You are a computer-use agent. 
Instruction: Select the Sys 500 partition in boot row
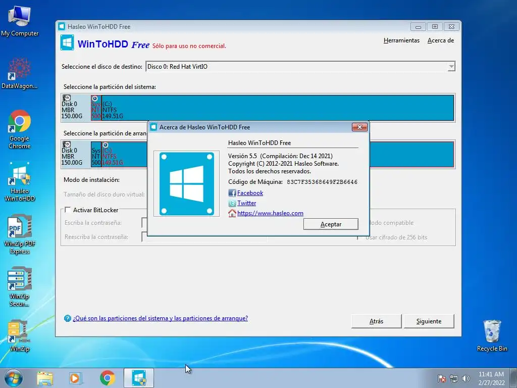(96, 154)
